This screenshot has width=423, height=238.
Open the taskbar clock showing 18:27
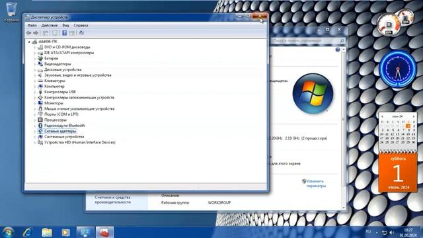pyautogui.click(x=408, y=232)
